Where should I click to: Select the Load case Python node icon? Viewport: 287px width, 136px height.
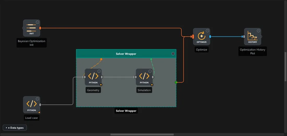tap(32, 105)
